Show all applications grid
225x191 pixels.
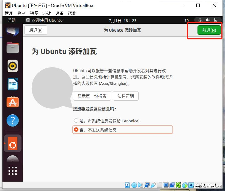tap(13, 171)
